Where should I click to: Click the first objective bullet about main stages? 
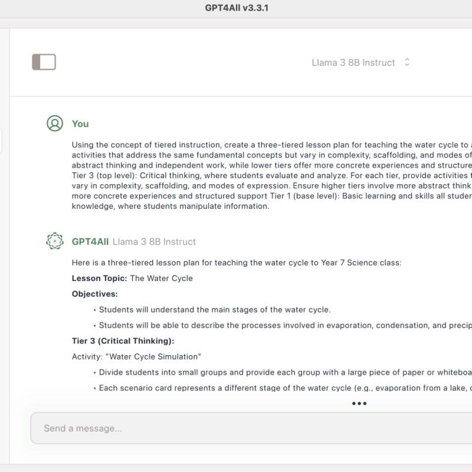pos(215,309)
